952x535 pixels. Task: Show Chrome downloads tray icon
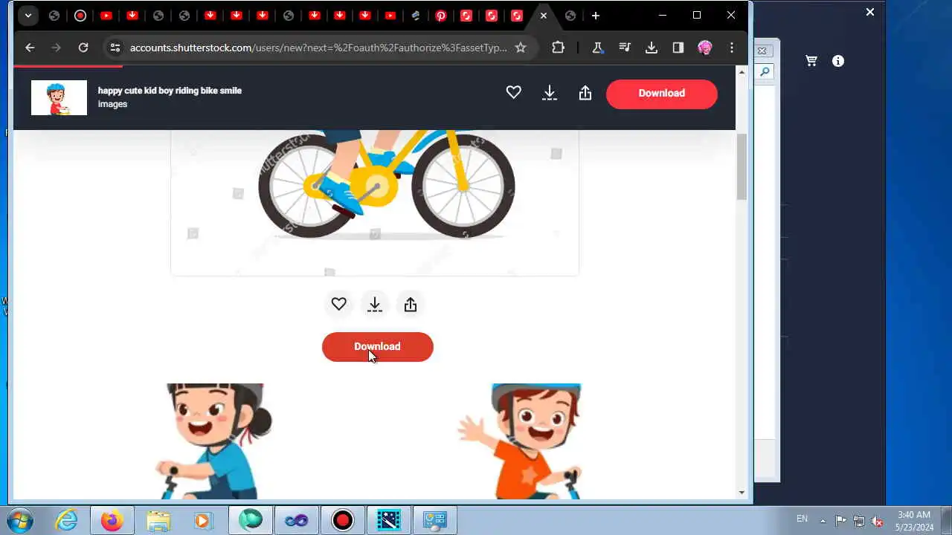[x=652, y=48]
